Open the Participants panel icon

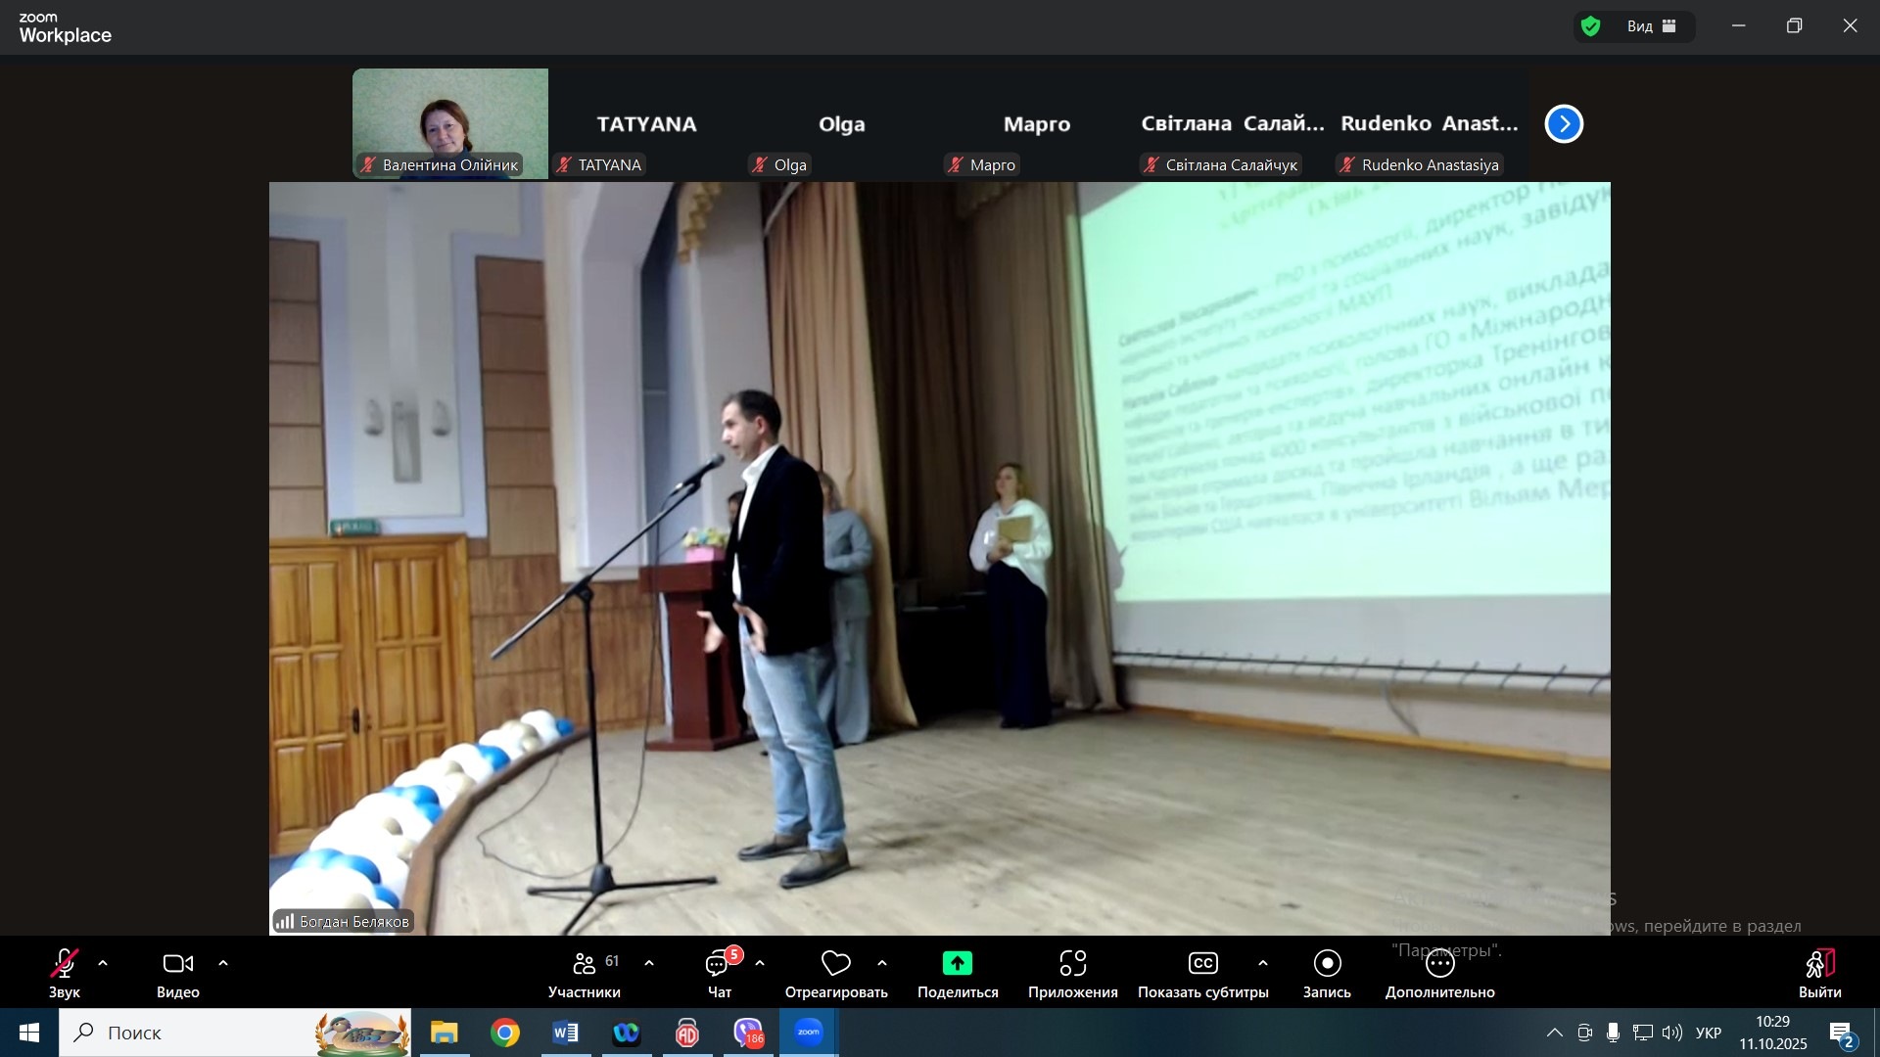pyautogui.click(x=584, y=964)
